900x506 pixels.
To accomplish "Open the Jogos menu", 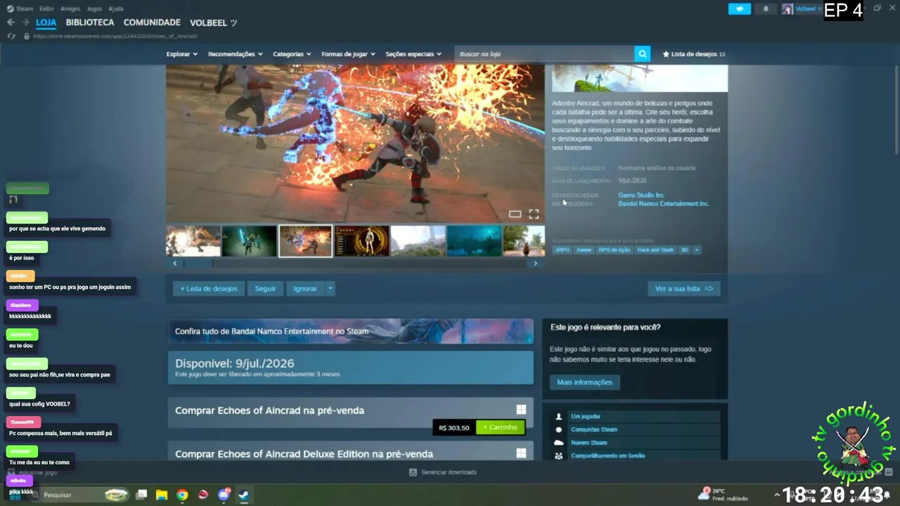I will 94,9.
